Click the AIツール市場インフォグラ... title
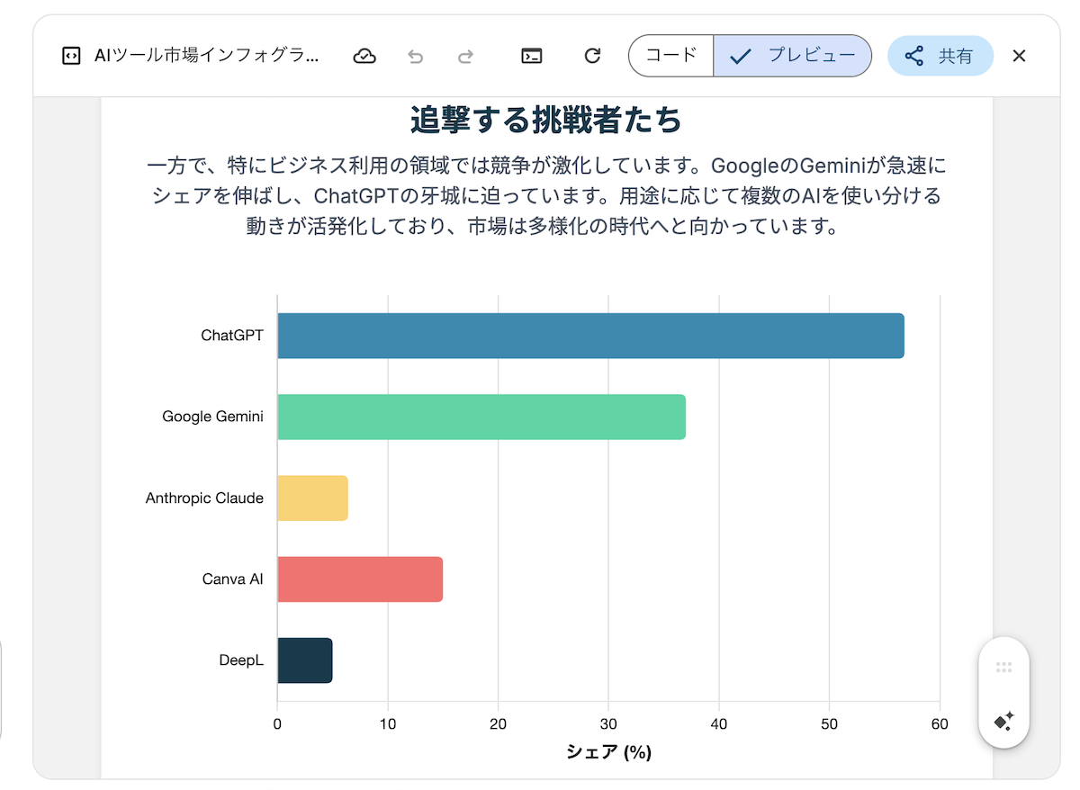 [206, 56]
